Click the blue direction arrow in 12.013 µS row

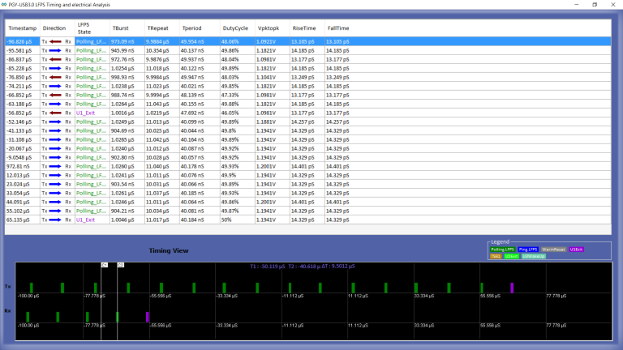(55, 175)
